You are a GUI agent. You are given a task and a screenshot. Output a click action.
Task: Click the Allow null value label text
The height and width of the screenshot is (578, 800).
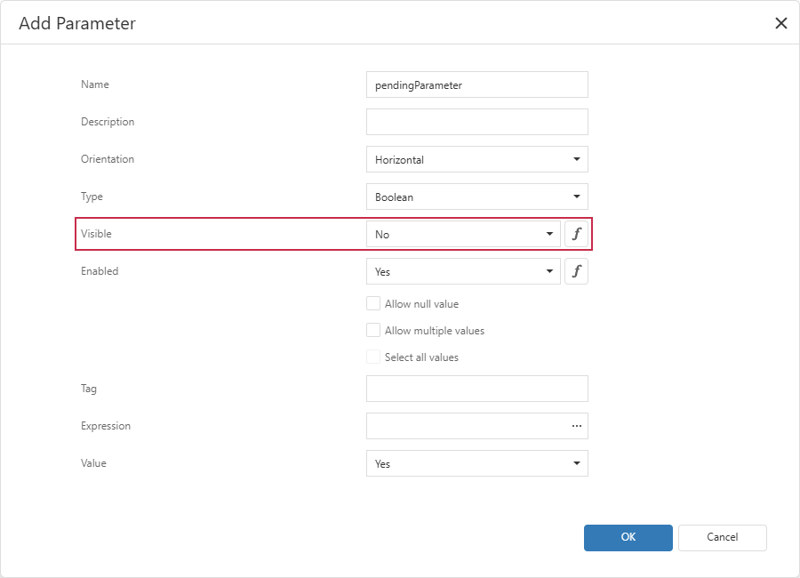click(x=421, y=304)
